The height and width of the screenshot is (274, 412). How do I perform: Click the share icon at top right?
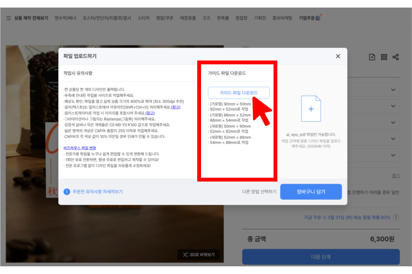tap(396, 56)
